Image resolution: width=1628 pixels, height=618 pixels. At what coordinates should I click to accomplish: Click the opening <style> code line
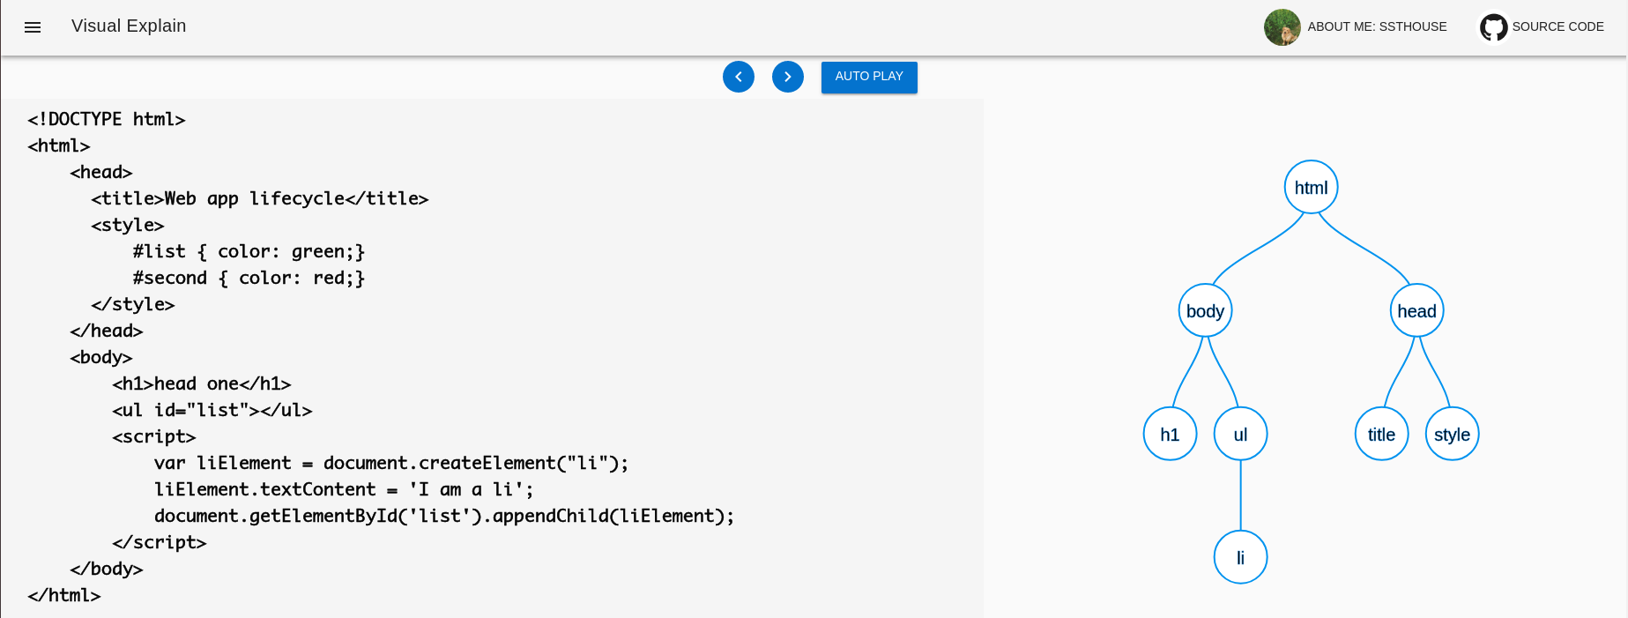(x=128, y=225)
